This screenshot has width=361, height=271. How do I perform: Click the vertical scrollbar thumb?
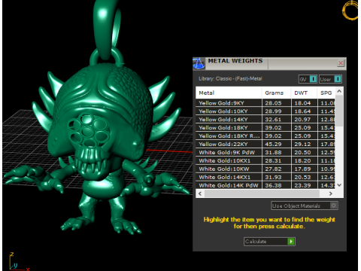(339, 111)
